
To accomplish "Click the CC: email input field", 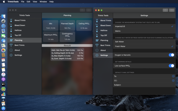I will (x=144, y=81).
